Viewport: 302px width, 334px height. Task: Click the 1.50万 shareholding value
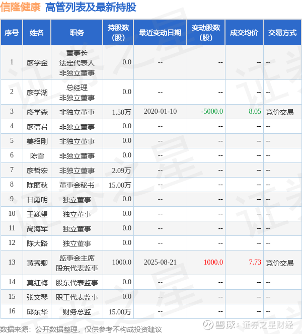click(x=121, y=112)
